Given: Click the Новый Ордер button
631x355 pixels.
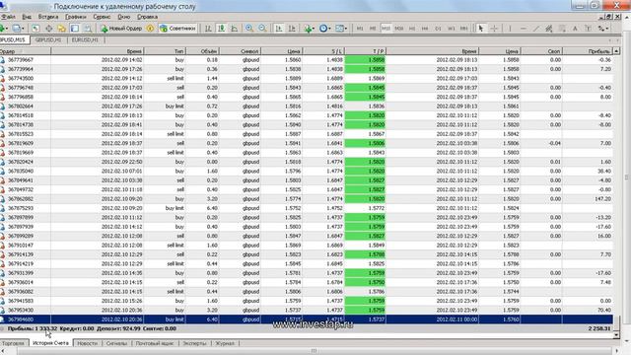Looking at the screenshot, I should 120,29.
